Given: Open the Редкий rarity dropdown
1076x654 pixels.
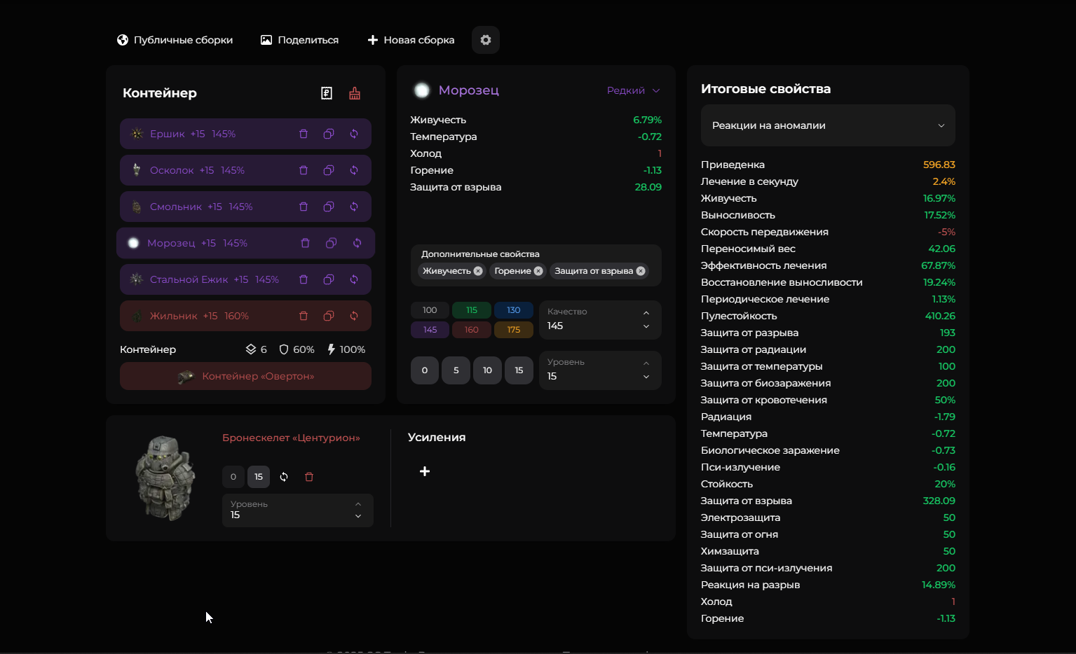Looking at the screenshot, I should (633, 90).
